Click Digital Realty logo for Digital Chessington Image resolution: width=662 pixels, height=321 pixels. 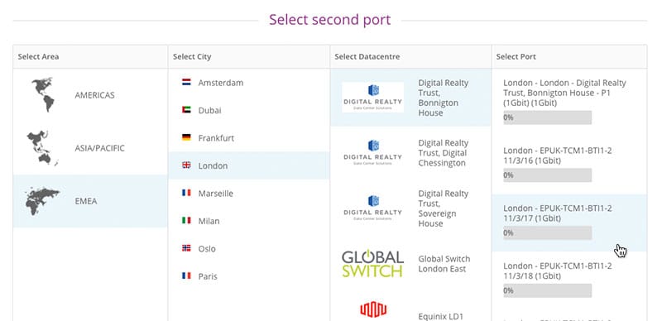point(372,152)
